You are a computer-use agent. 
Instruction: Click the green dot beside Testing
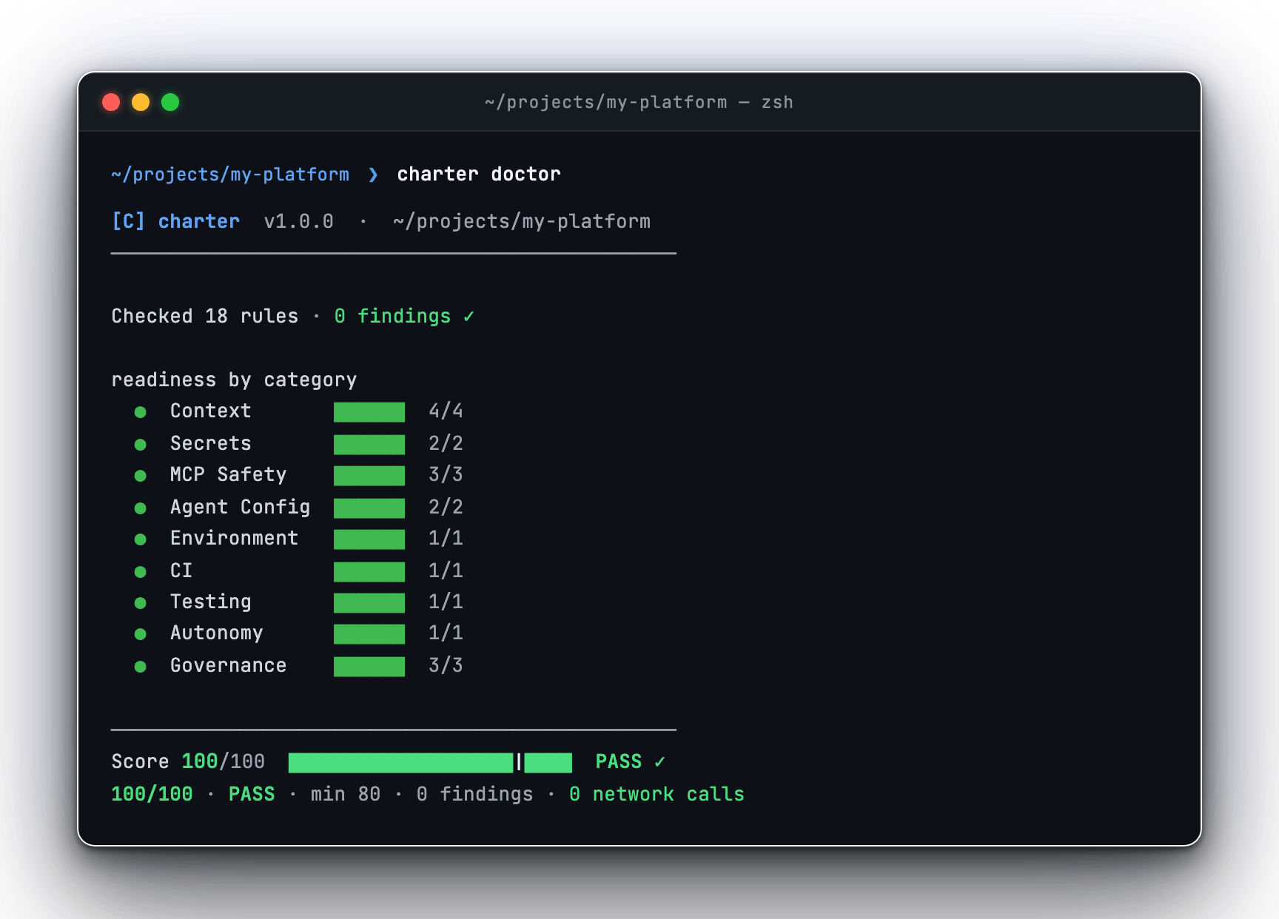tap(140, 603)
